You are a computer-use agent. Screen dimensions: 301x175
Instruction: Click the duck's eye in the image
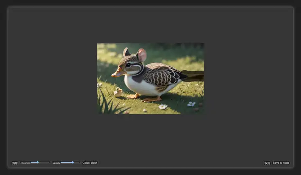128,65
